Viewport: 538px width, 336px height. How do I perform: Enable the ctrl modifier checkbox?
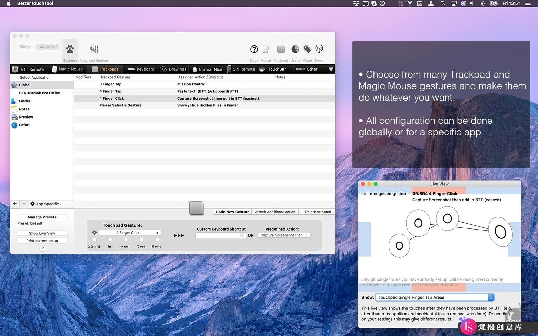coord(126,240)
